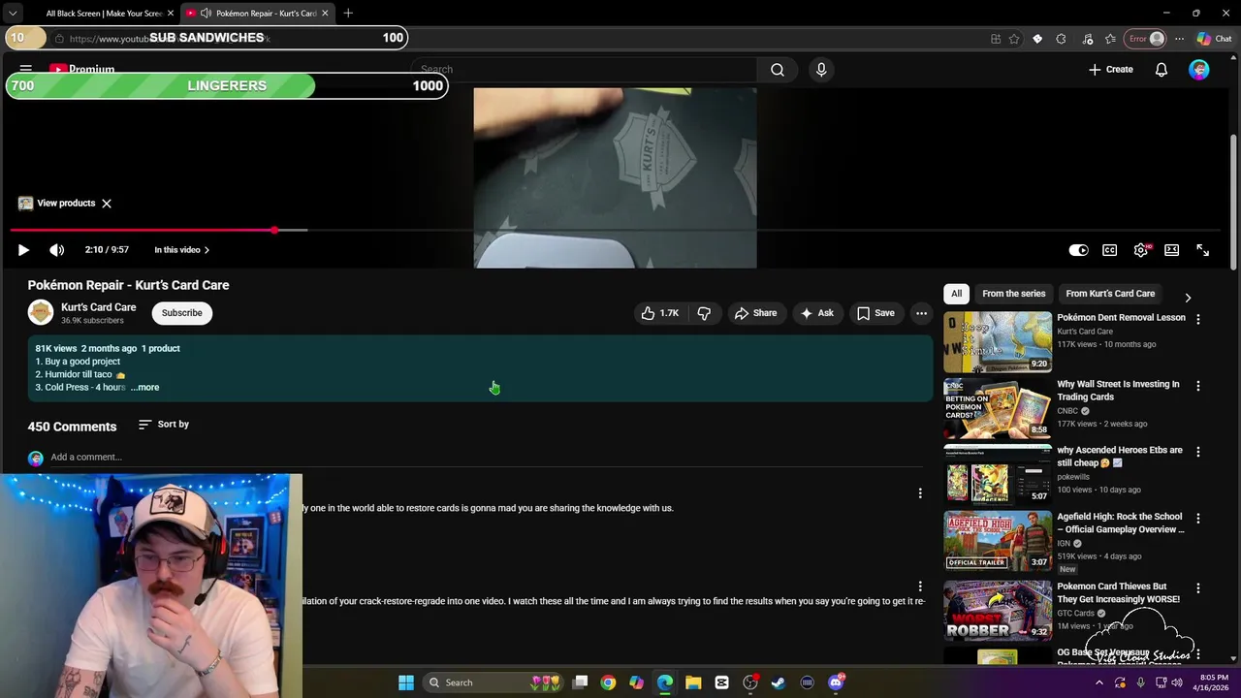1241x698 pixels.
Task: Open 'why Ascended Heroes Etbs' video title
Action: click(1120, 457)
